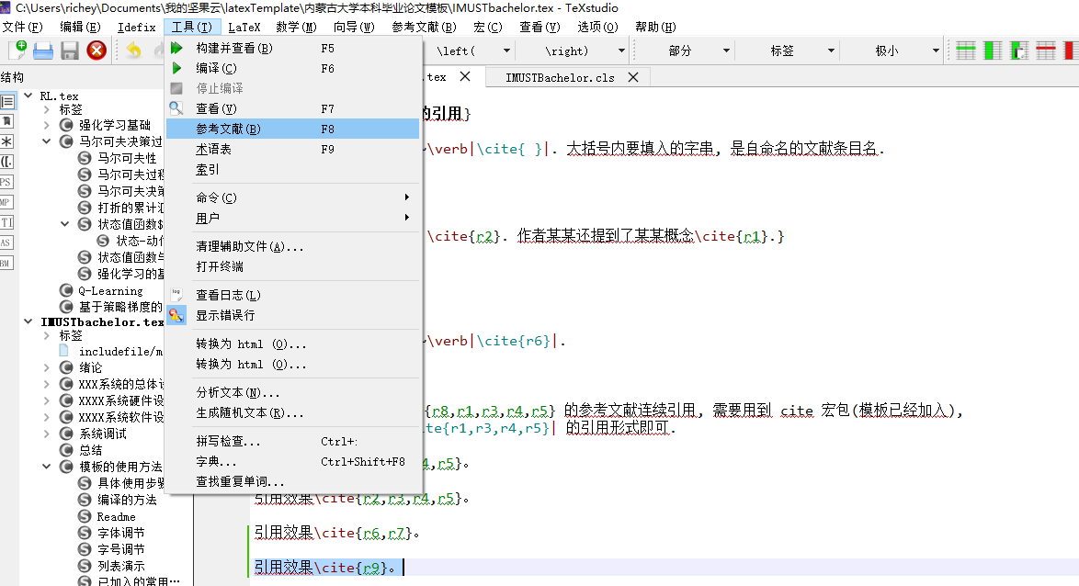Open the brackets symbols sidebar icon
The image size is (1079, 586).
(x=6, y=162)
